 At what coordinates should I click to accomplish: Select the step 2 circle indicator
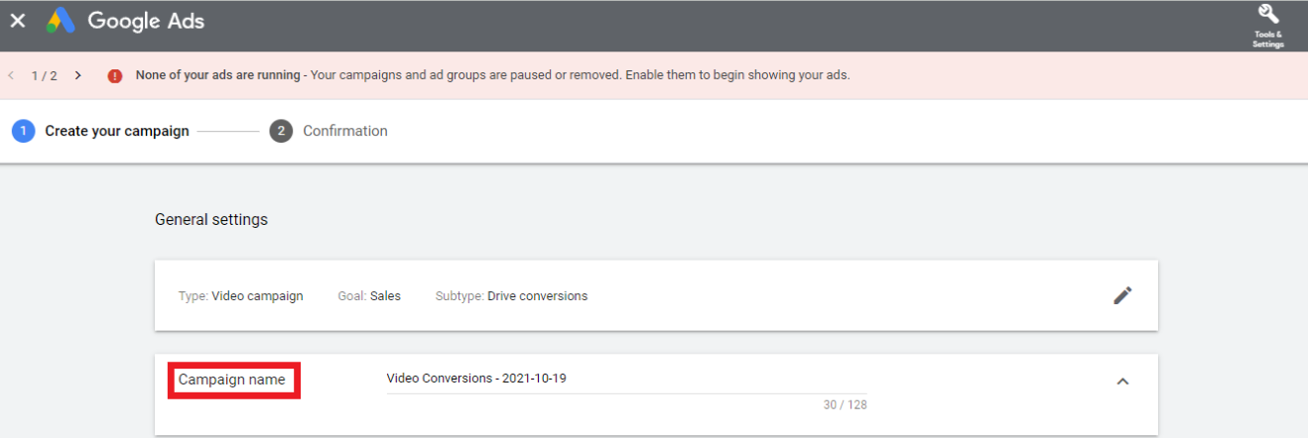[281, 131]
